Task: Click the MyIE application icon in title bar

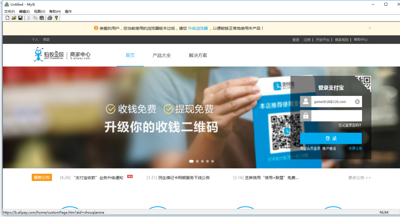Action: click(6, 4)
